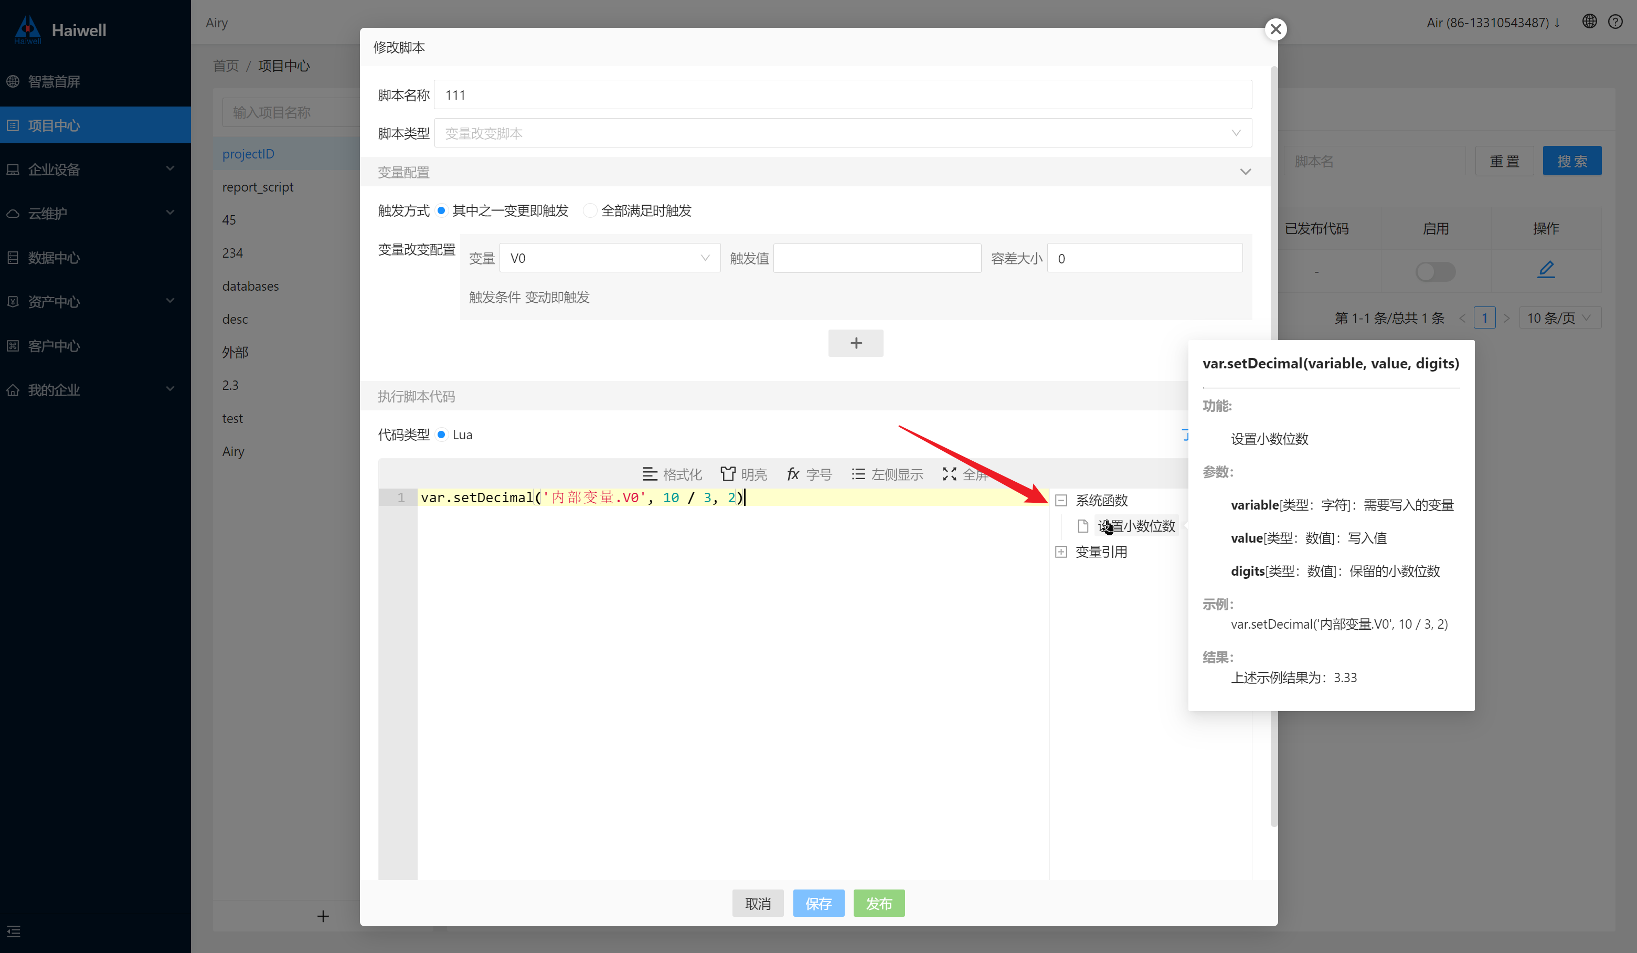Screen dimensions: 1637x953
Task: Open Air account dropdown at top
Action: click(1492, 23)
